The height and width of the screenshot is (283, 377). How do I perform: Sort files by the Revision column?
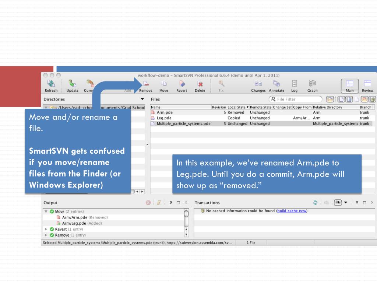[219, 107]
